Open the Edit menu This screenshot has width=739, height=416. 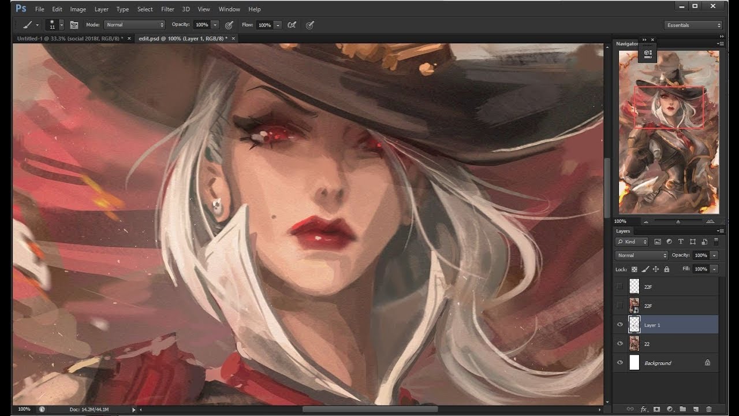[x=57, y=9]
